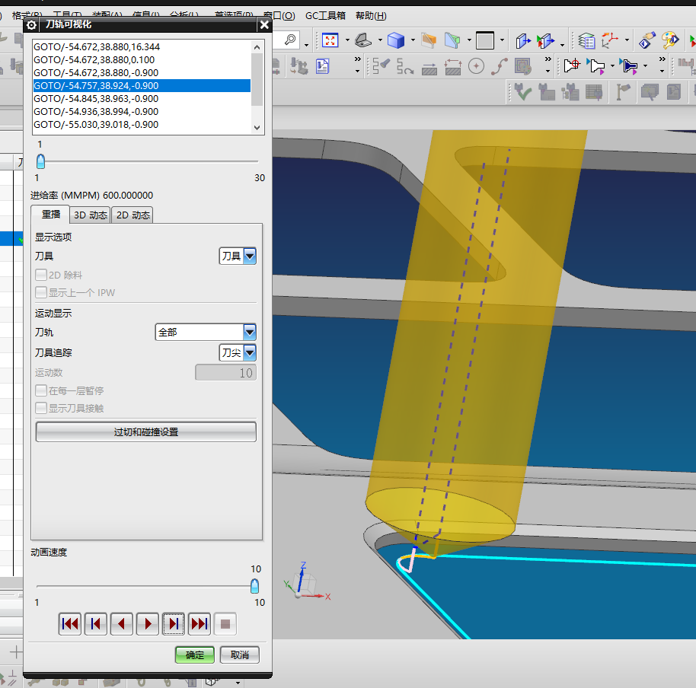Click the gear icon in dialog title bar
The image size is (696, 688).
31,24
